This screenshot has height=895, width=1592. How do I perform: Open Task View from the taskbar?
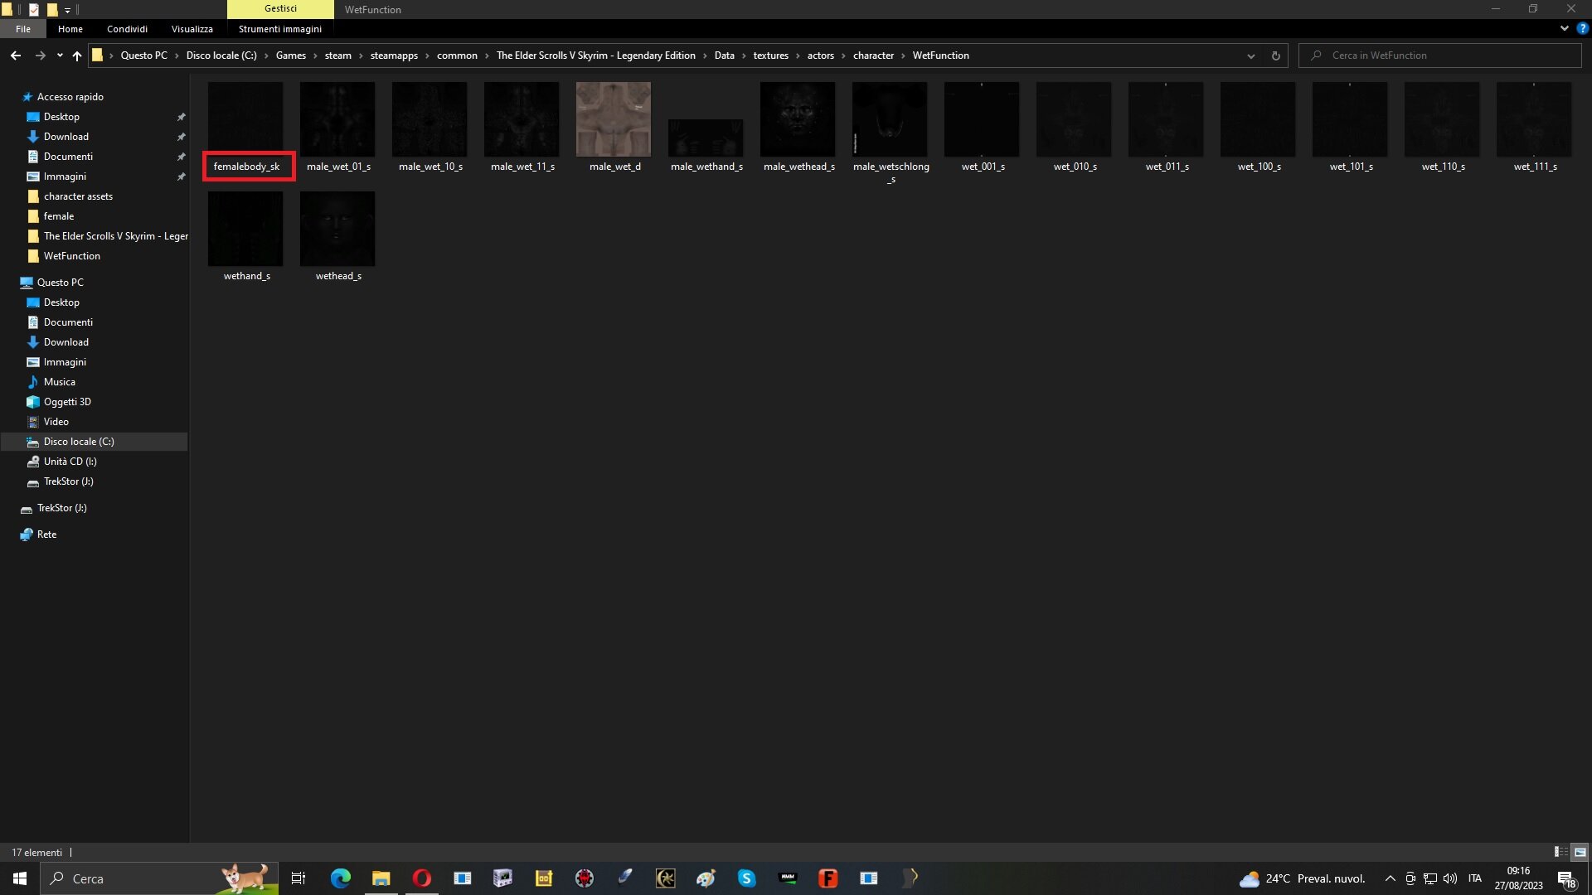pos(298,878)
